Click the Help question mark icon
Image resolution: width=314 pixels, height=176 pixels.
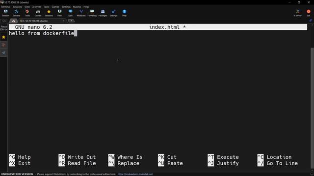pyautogui.click(x=124, y=13)
